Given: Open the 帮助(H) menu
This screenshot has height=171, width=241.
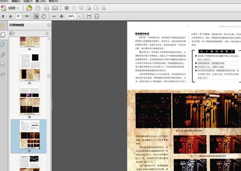Looking at the screenshot, I should click(x=53, y=1).
